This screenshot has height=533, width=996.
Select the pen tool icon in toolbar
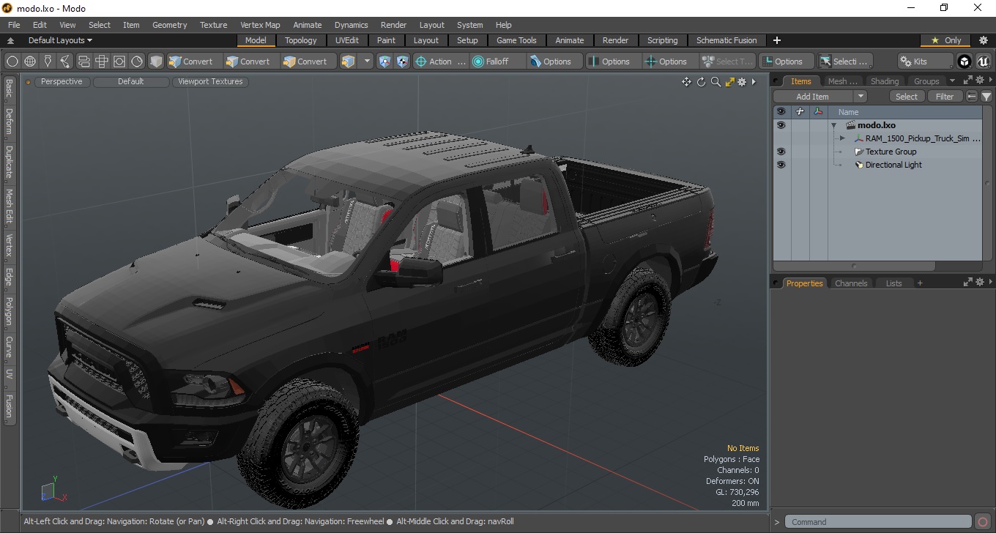point(48,61)
